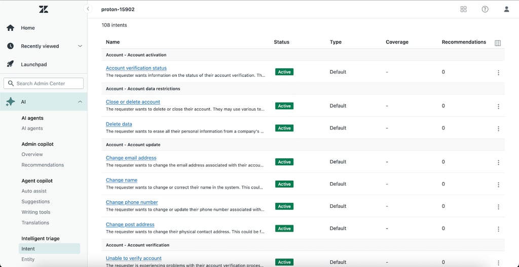Open AI agents sub-item
519x267 pixels.
coord(32,128)
